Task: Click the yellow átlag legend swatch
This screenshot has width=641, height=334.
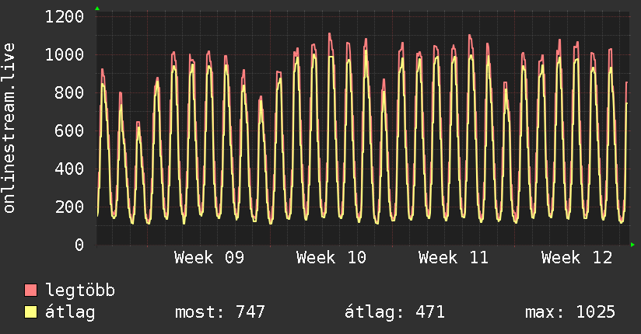Action: 31,312
